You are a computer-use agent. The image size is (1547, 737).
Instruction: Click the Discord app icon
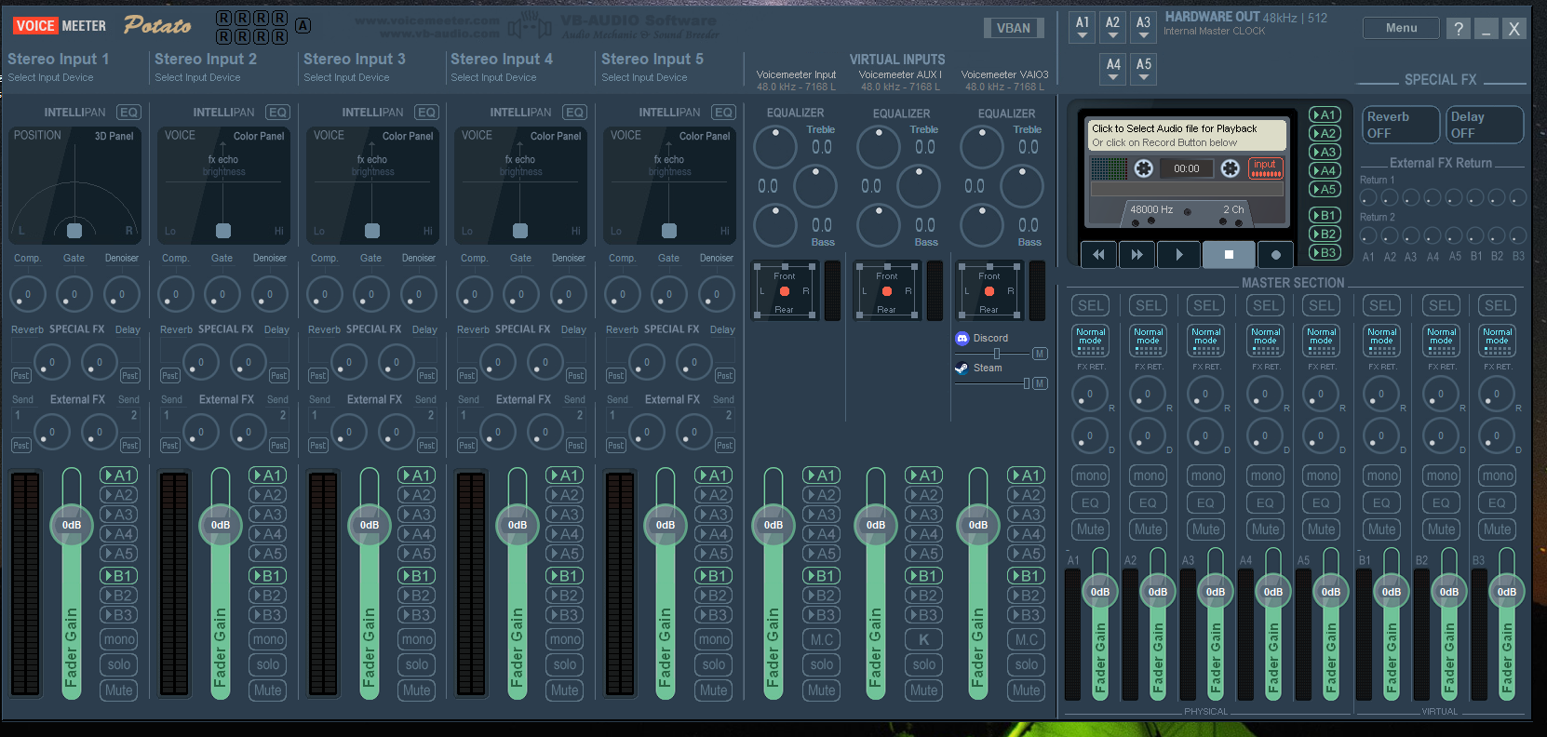[962, 339]
